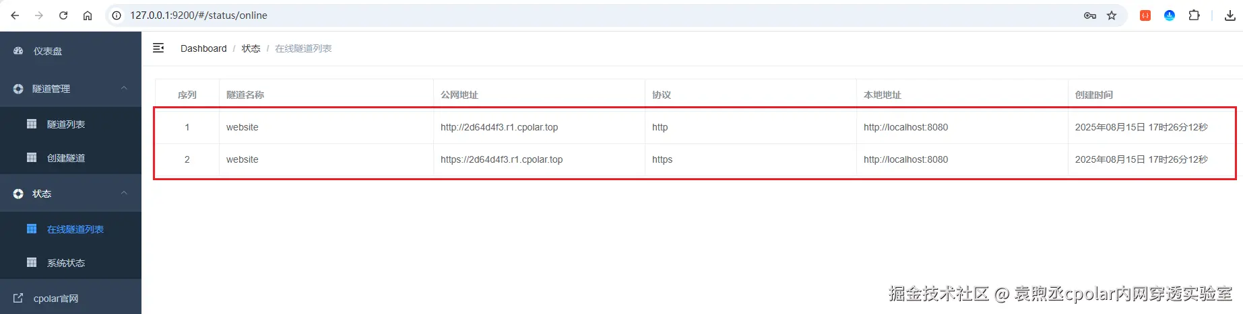Click the blue circular extension icon
The width and height of the screenshot is (1243, 314).
pos(1170,15)
